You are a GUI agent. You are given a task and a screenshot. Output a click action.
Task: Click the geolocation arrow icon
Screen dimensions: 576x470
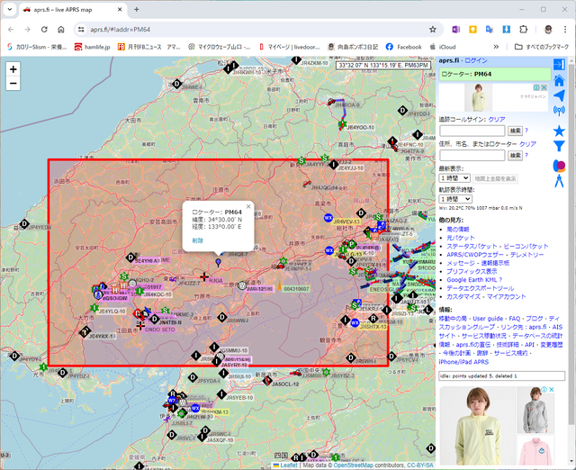coord(559,96)
